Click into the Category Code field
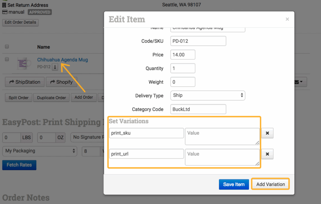This screenshot has height=204, width=321. pos(198,109)
